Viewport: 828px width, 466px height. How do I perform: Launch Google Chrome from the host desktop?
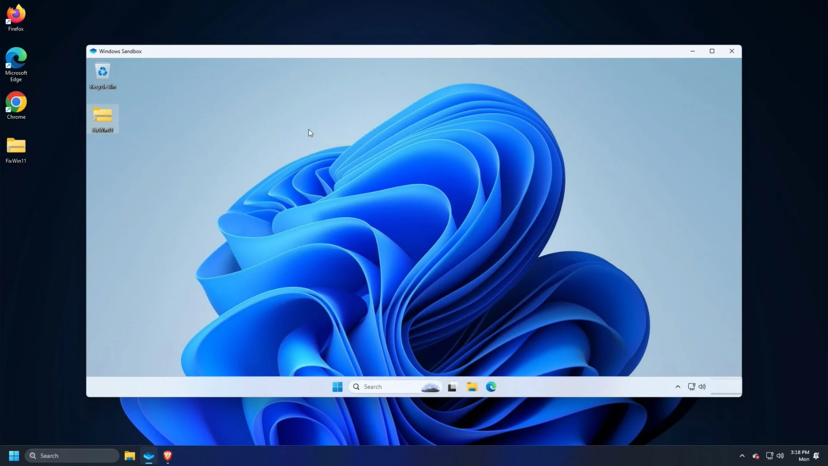(16, 103)
